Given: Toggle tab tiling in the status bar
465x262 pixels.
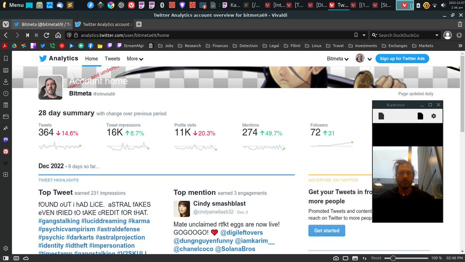Looking at the screenshot, I should click(x=346, y=258).
